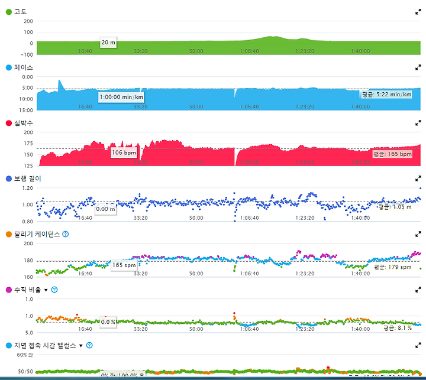Click the 1:00:00 min/km pace tooltip
Screen dimensions: 426x380
point(121,97)
